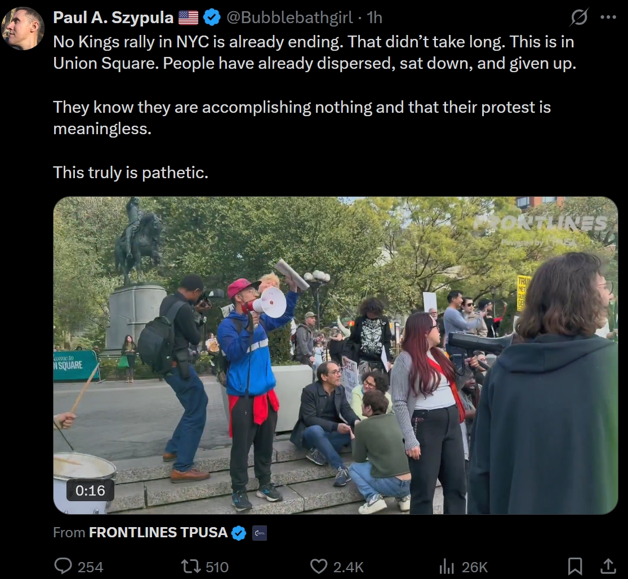View post analytics via the bar-chart icon
Image resolution: width=628 pixels, height=579 pixels.
[447, 566]
